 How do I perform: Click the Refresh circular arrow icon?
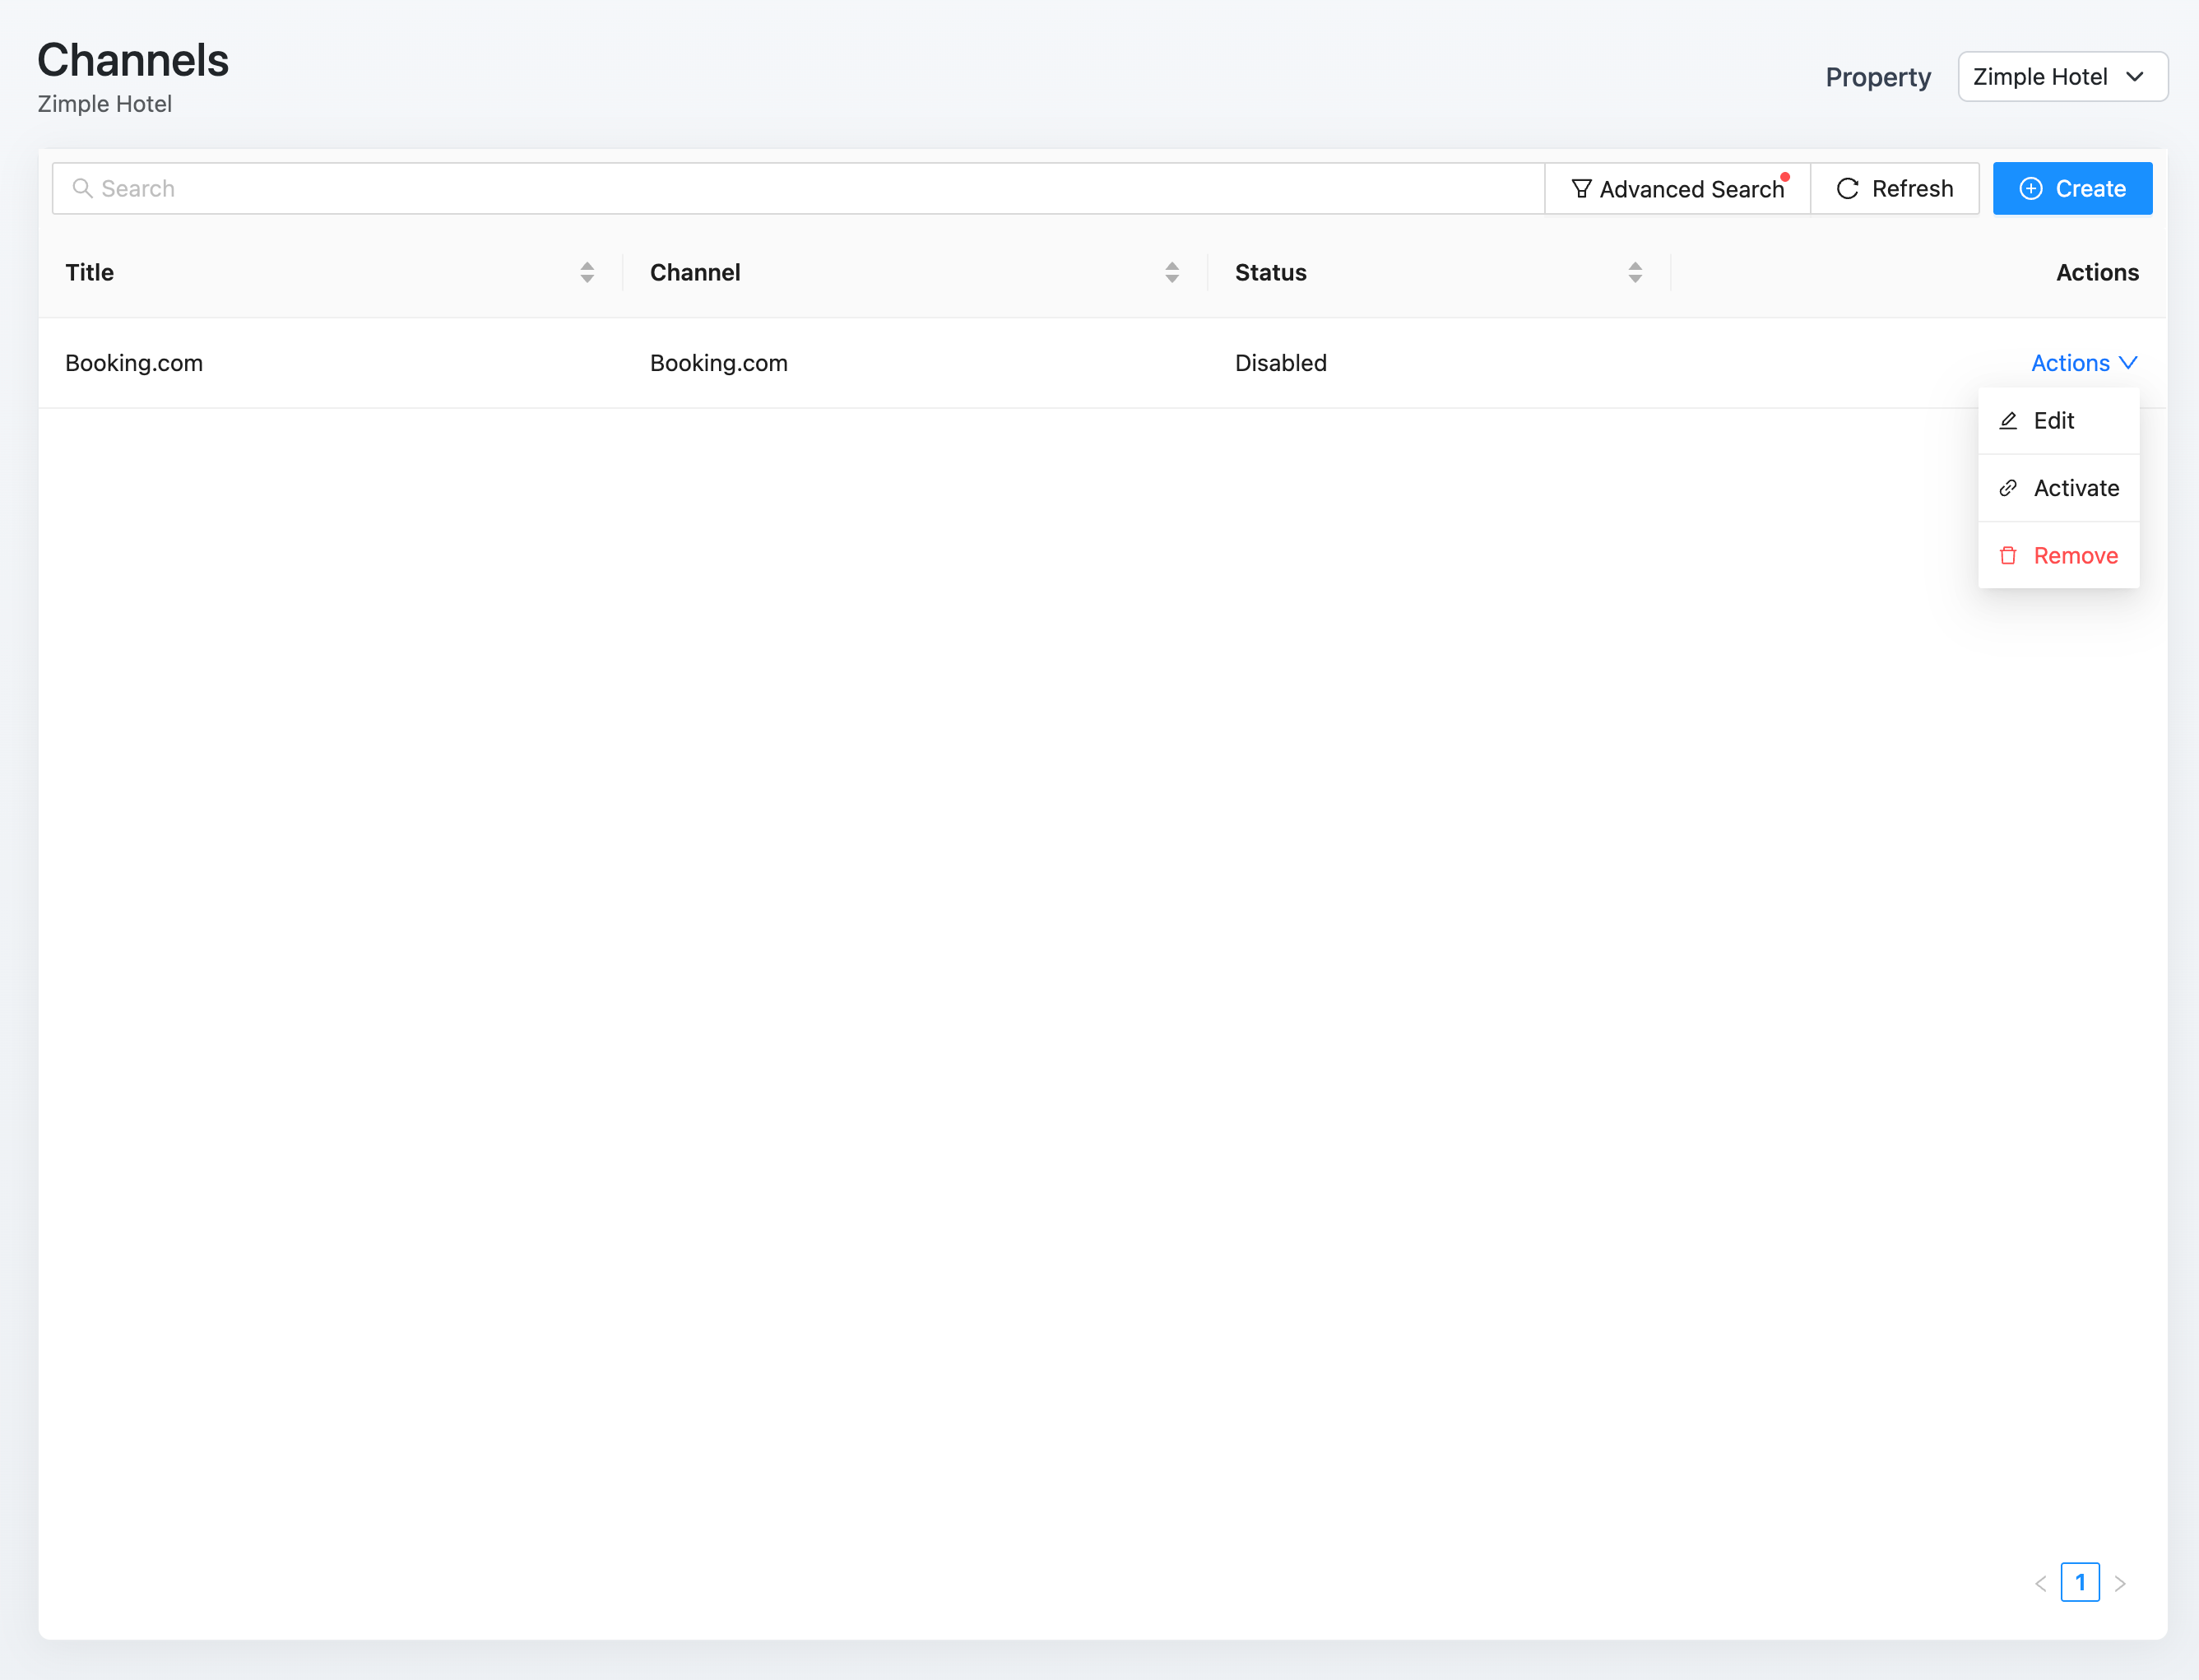[1847, 189]
